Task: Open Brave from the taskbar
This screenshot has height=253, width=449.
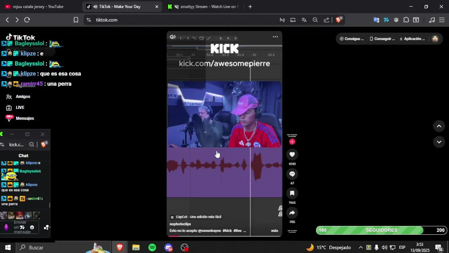Action: 120,248
